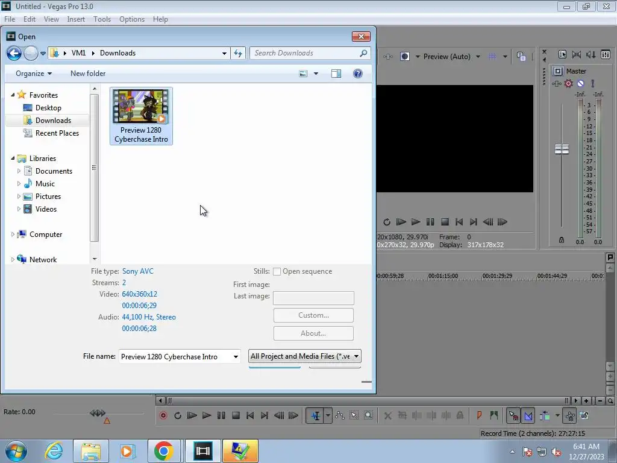Toggle Master bus Mute icon
Image resolution: width=617 pixels, height=463 pixels.
point(581,83)
